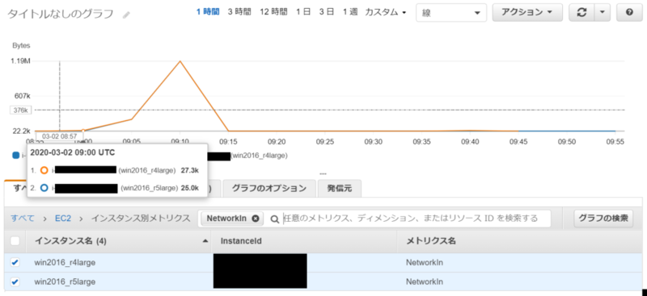647x296 pixels.
Task: Click the 607k y-axis label
Action: [23, 96]
